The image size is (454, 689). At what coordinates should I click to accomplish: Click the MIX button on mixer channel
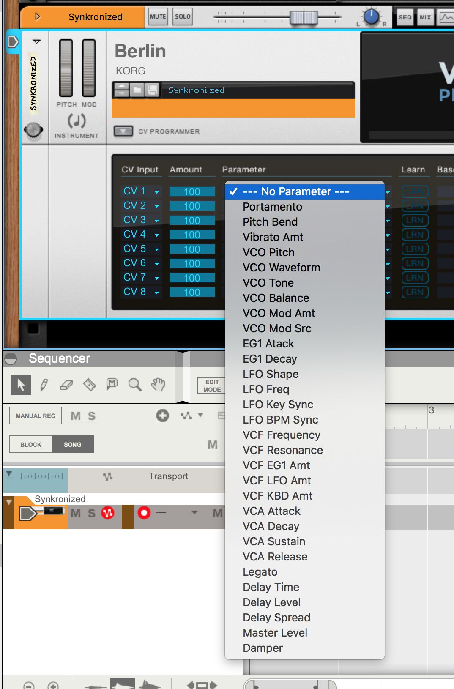pos(425,17)
